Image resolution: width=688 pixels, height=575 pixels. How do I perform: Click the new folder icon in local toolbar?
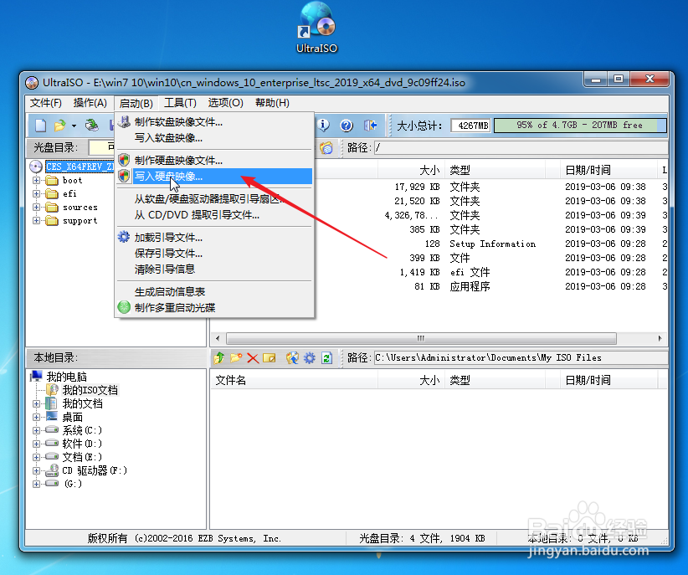pos(236,358)
